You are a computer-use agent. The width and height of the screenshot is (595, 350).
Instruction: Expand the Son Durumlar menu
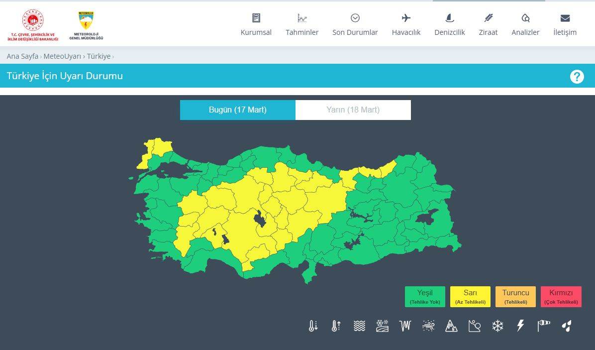(x=355, y=24)
